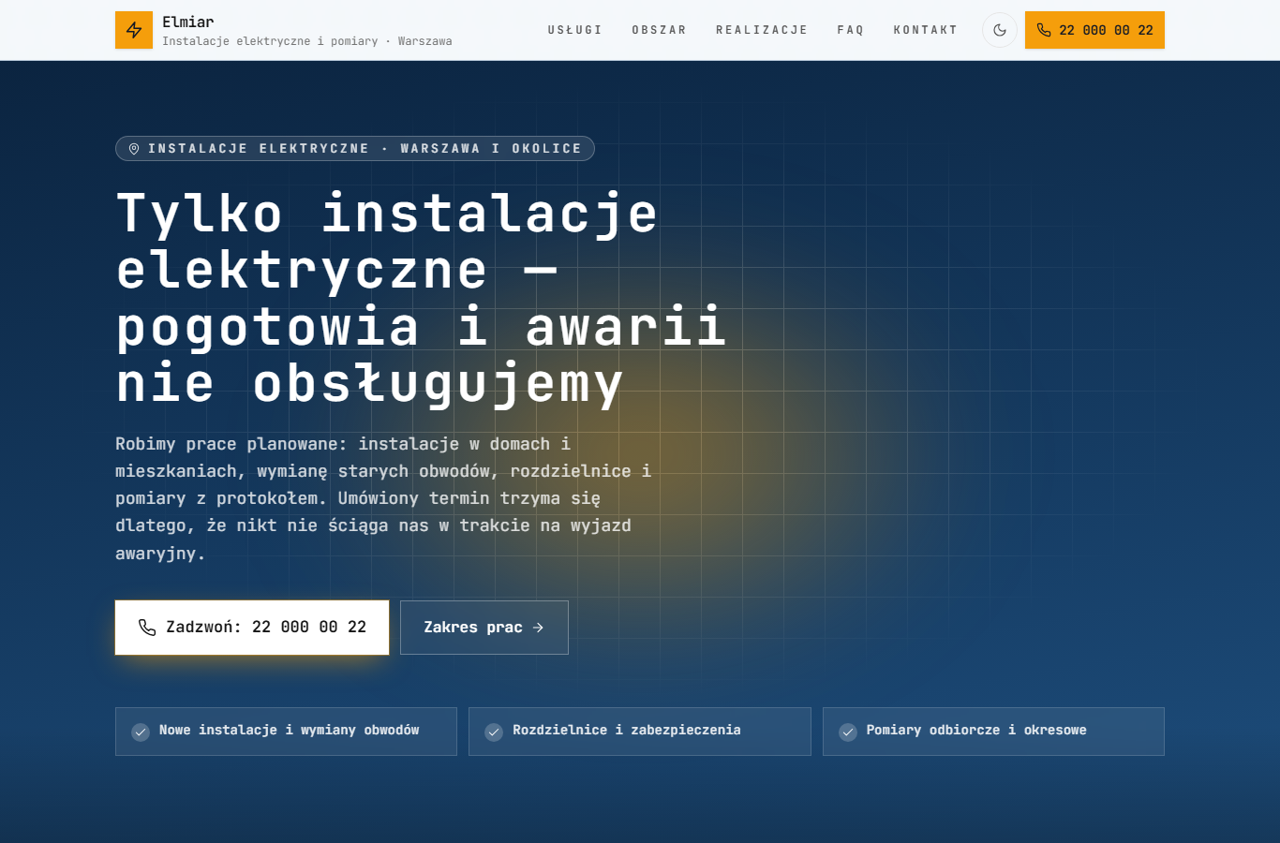Select the Rozdzielnice i zabezpieczenia card
The height and width of the screenshot is (843, 1280).
[640, 732]
